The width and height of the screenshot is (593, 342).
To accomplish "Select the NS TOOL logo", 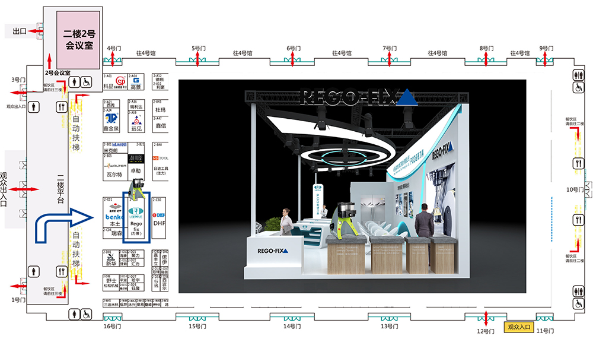I will (x=160, y=158).
